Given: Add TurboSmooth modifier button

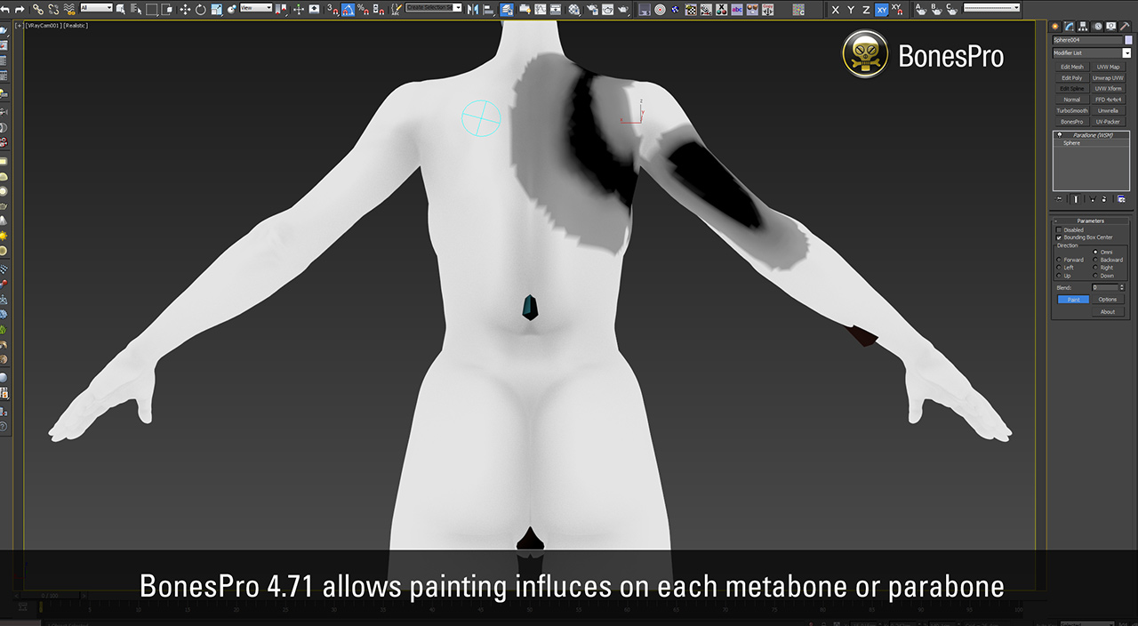Looking at the screenshot, I should coord(1072,110).
